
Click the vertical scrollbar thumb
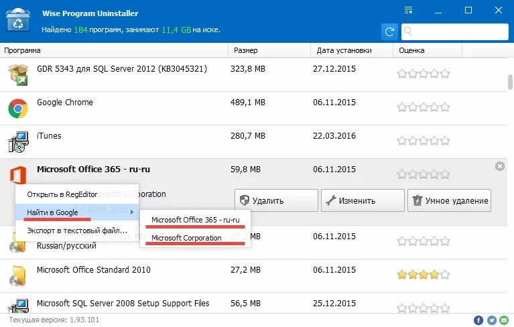510,82
